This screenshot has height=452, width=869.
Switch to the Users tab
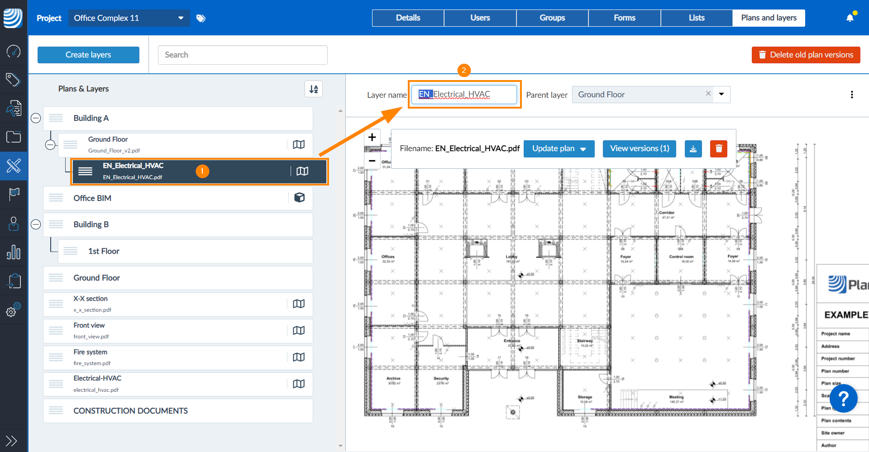480,18
